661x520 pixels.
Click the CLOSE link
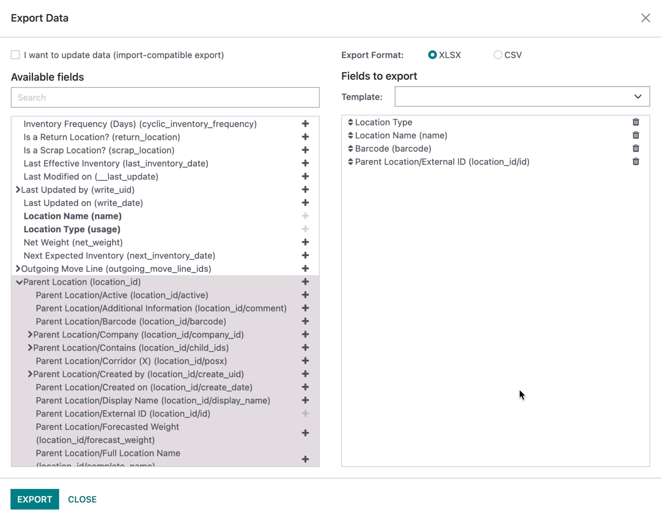click(x=82, y=499)
